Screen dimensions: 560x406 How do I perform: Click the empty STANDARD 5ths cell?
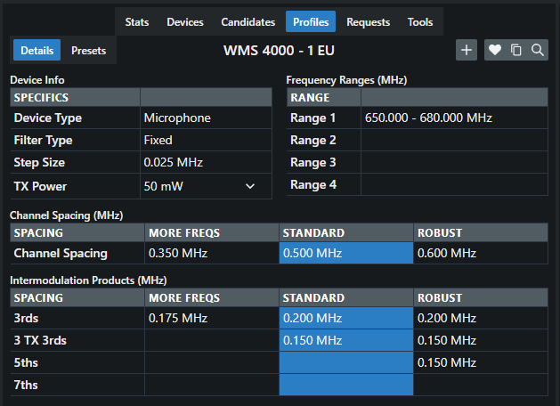(346, 362)
